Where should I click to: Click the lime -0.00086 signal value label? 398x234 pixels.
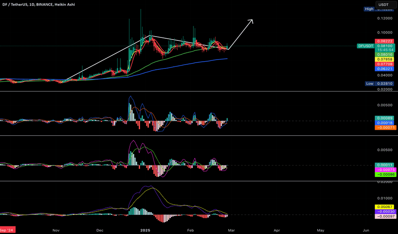pyautogui.click(x=385, y=174)
